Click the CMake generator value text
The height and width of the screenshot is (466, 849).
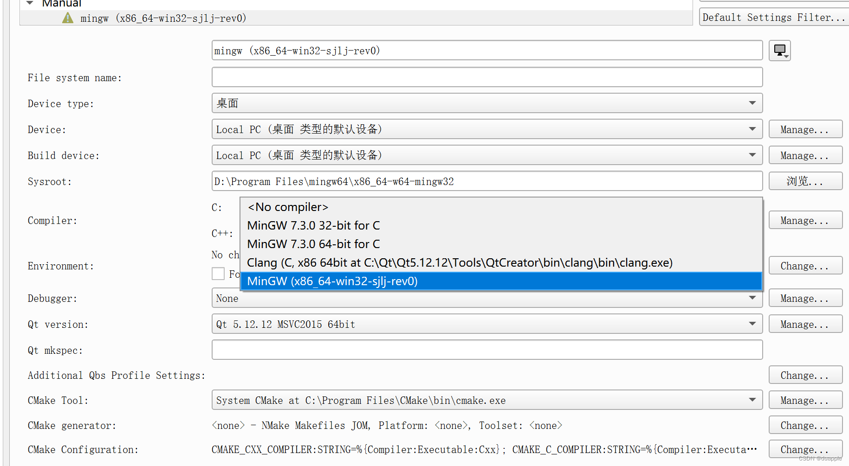coord(387,425)
